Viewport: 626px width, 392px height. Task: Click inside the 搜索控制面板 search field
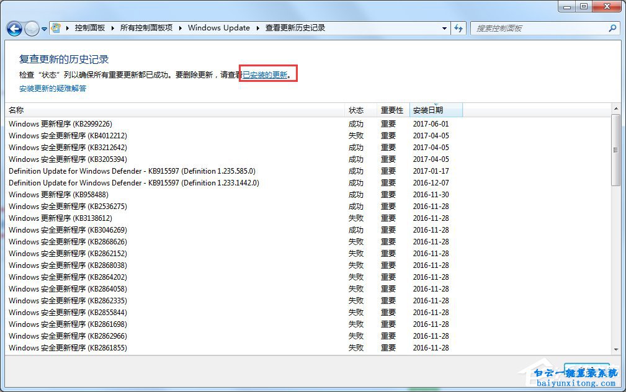(534, 28)
